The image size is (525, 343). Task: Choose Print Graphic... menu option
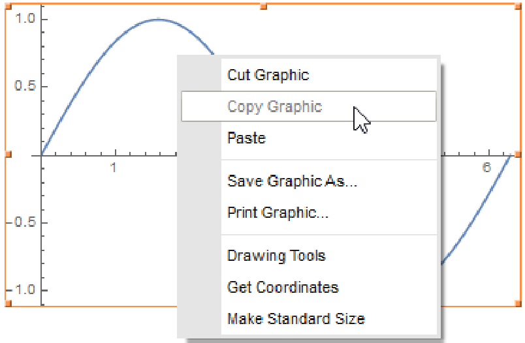[278, 213]
